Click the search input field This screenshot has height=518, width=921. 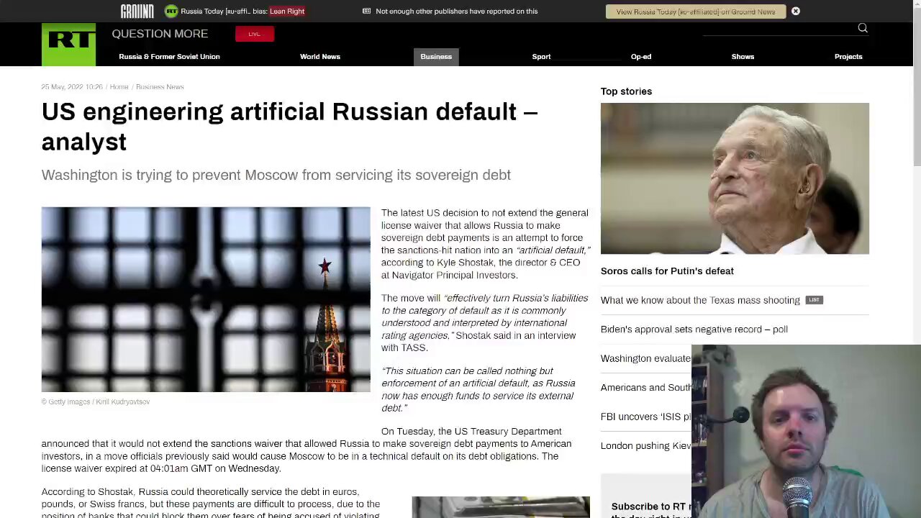coord(779,29)
